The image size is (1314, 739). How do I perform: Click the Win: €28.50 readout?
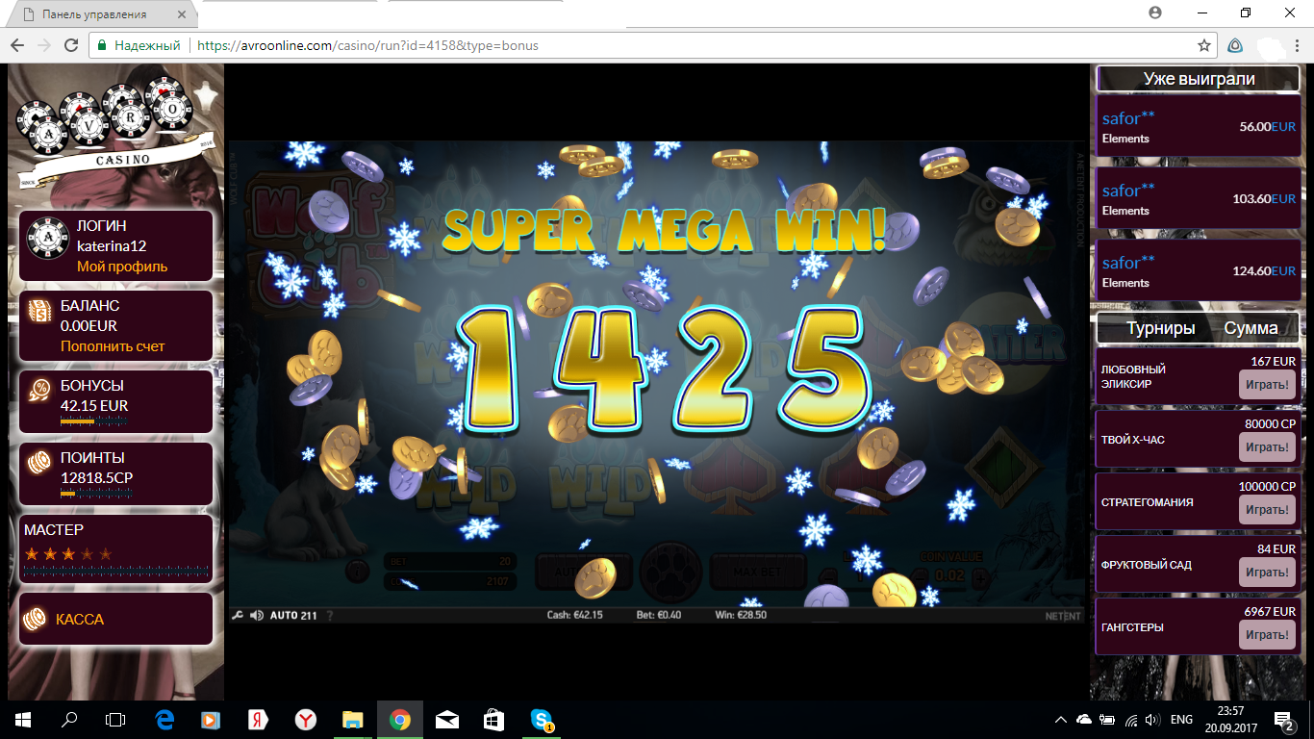pyautogui.click(x=741, y=615)
